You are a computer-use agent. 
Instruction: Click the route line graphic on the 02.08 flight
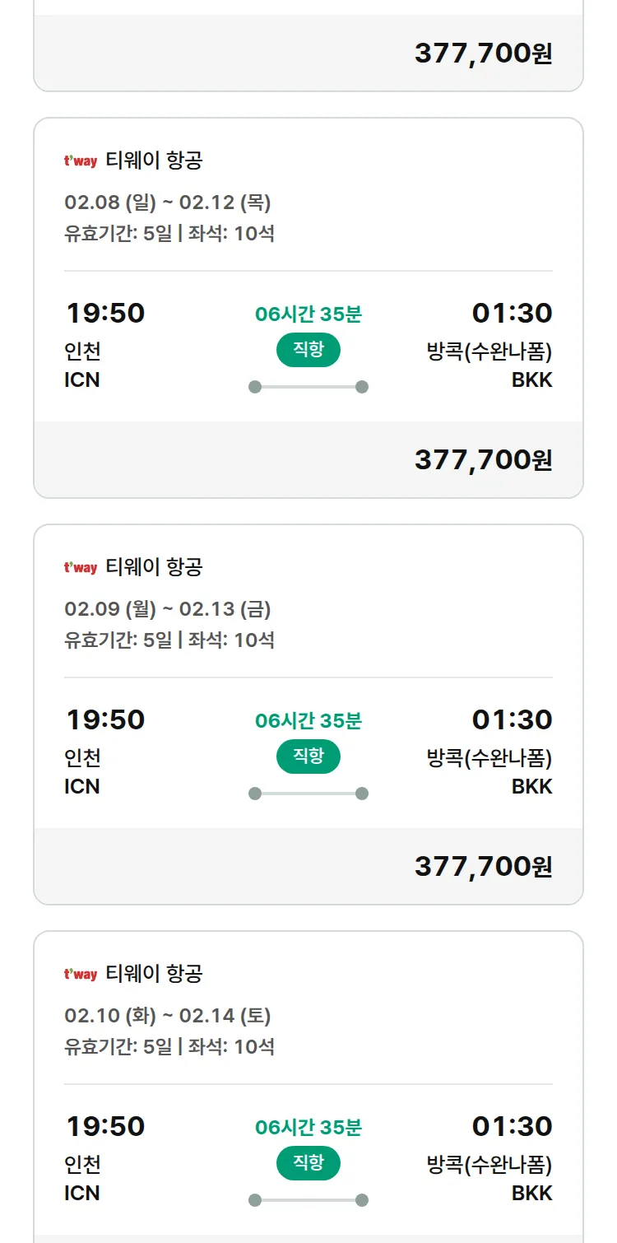[x=308, y=387]
